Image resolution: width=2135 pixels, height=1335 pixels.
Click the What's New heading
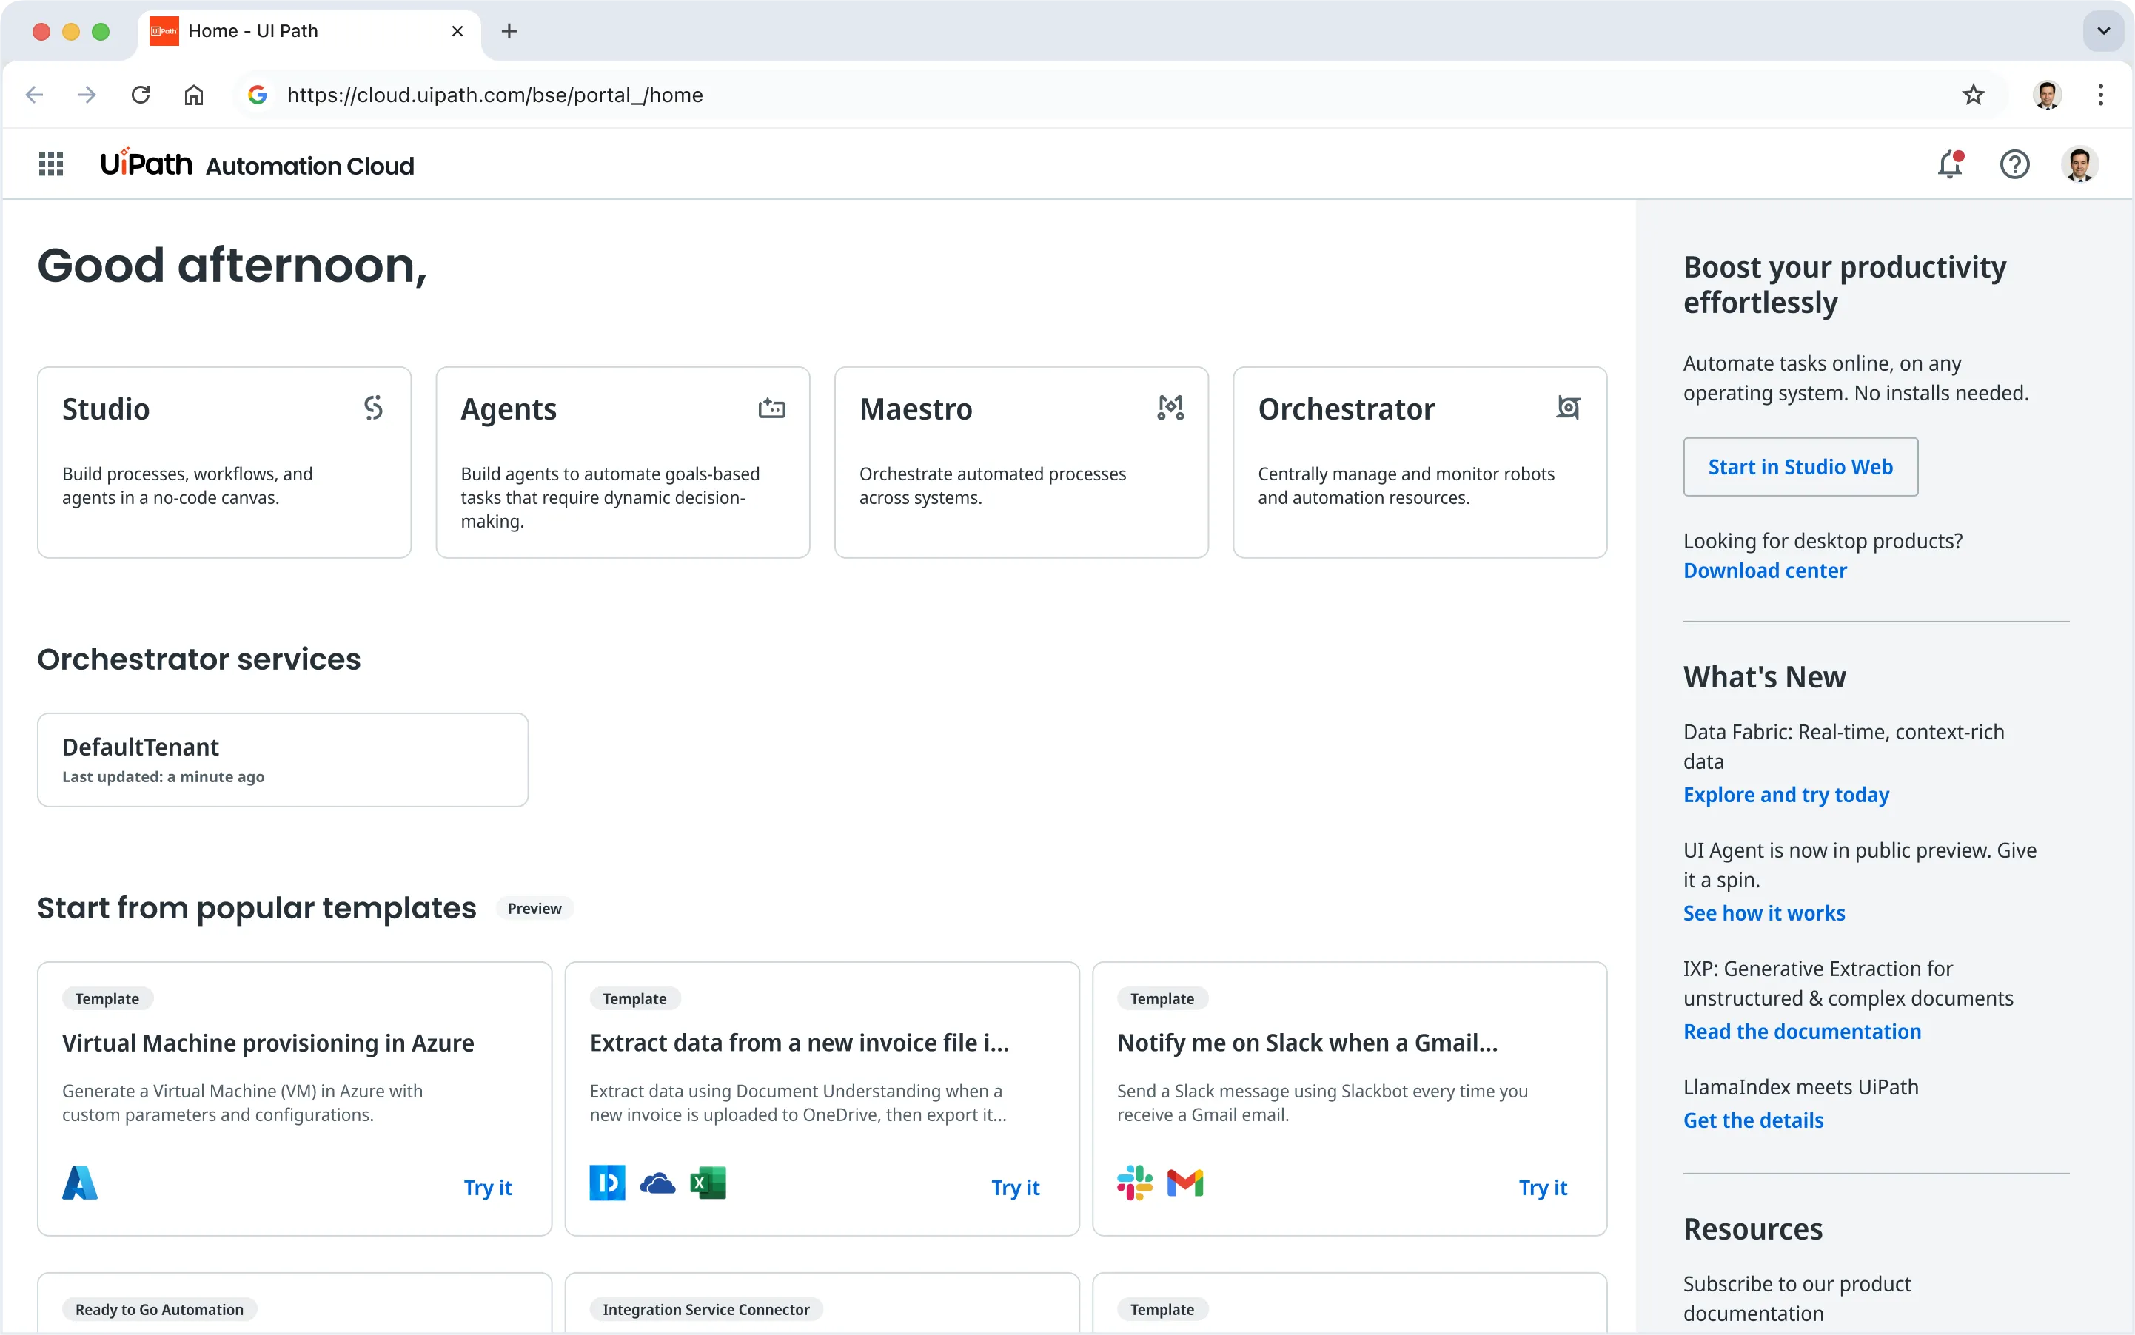coord(1764,677)
